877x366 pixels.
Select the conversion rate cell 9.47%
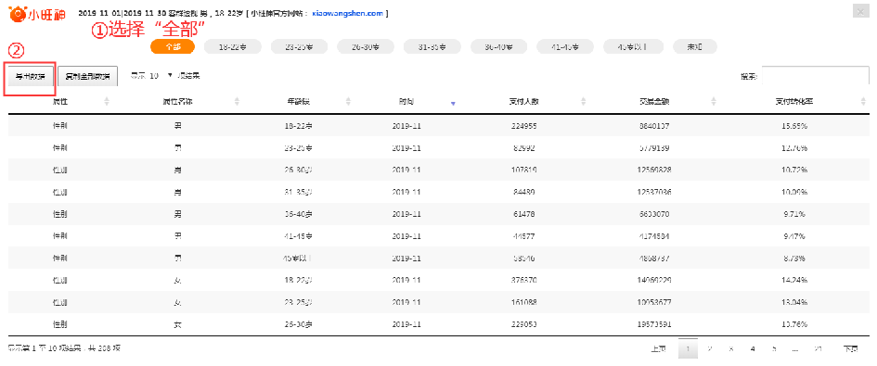point(793,235)
